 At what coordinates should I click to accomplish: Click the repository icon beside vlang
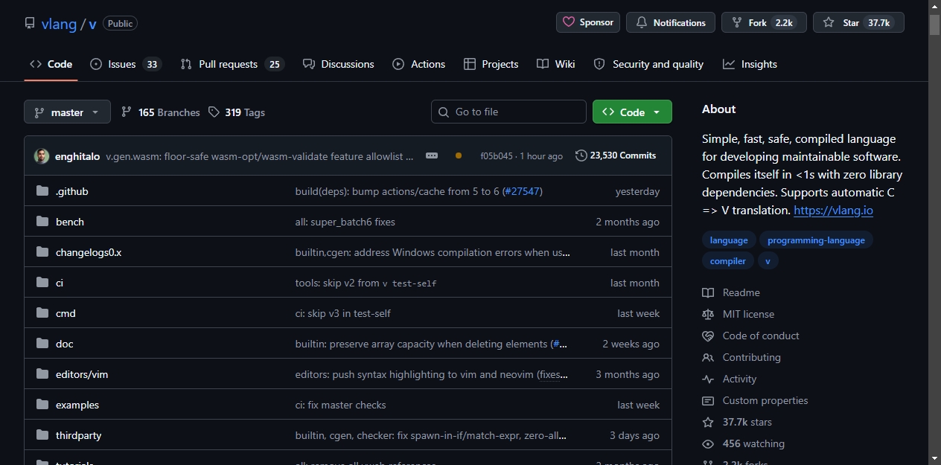(30, 23)
